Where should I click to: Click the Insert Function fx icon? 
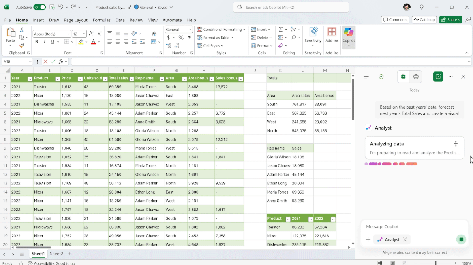point(61,62)
